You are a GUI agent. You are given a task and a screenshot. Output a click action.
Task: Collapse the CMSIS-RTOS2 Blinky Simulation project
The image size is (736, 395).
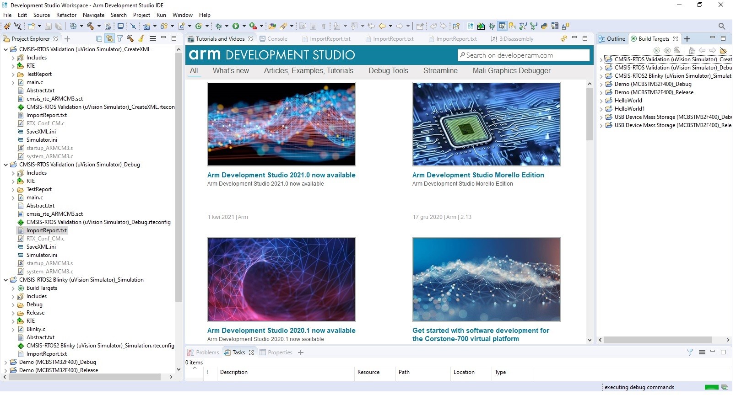tap(6, 280)
